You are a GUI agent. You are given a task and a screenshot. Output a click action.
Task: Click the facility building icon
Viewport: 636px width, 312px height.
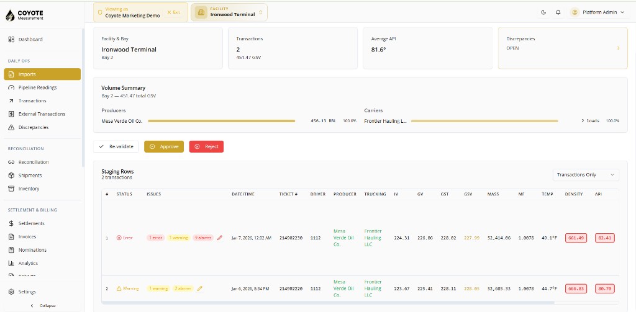point(200,12)
